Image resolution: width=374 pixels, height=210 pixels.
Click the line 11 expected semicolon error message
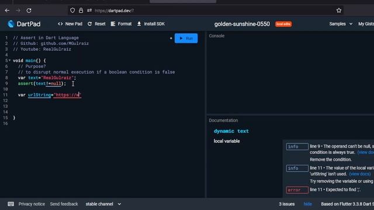pos(335,190)
